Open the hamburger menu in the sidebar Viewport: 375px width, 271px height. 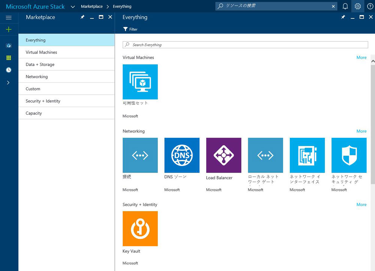pyautogui.click(x=9, y=18)
